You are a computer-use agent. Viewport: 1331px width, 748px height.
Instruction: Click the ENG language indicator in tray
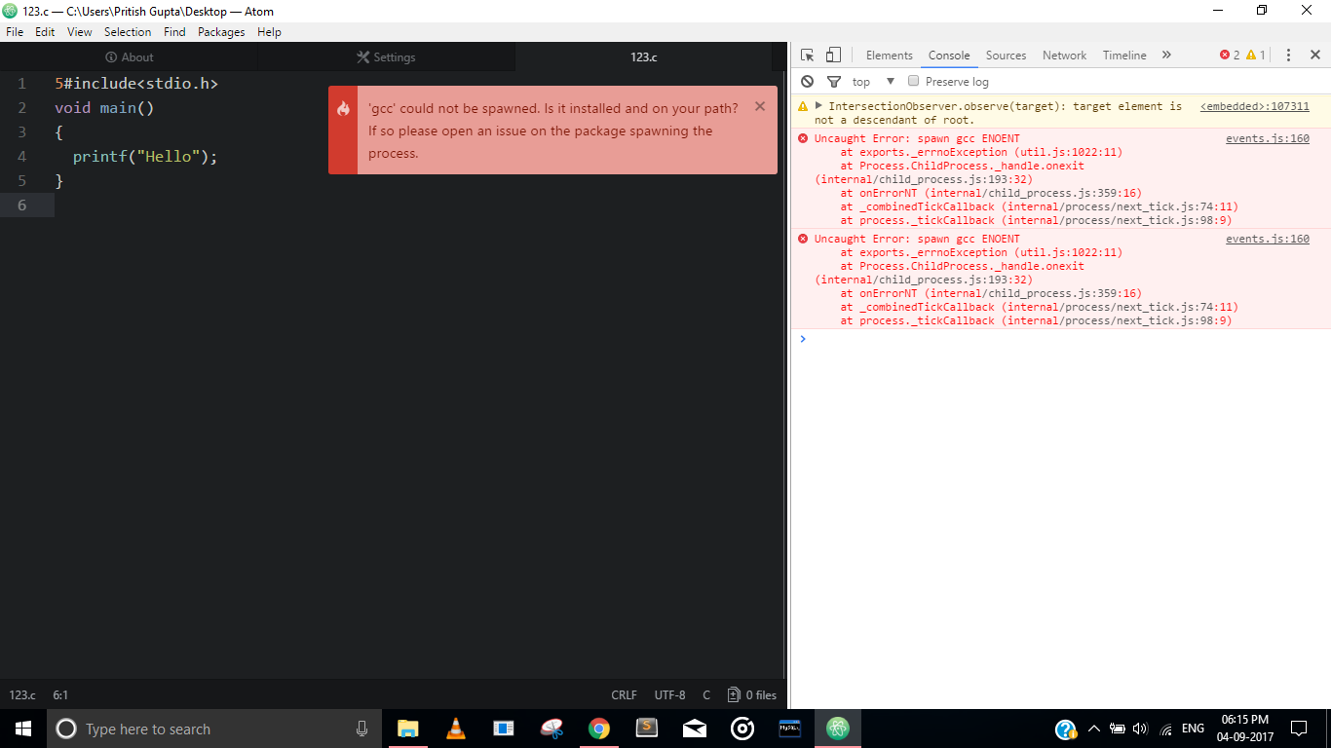click(x=1193, y=729)
